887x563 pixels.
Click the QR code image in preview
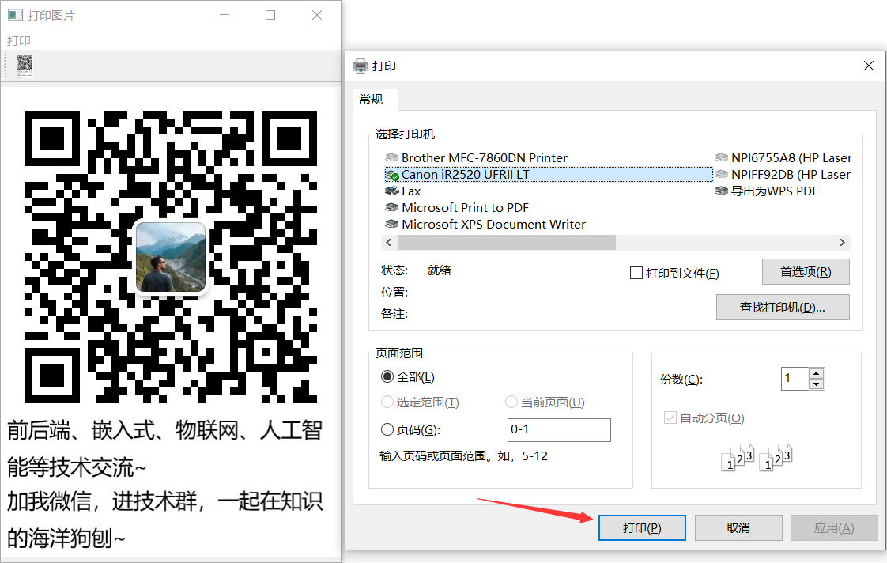[170, 256]
